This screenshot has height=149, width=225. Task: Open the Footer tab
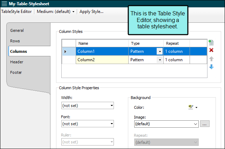click(x=16, y=72)
